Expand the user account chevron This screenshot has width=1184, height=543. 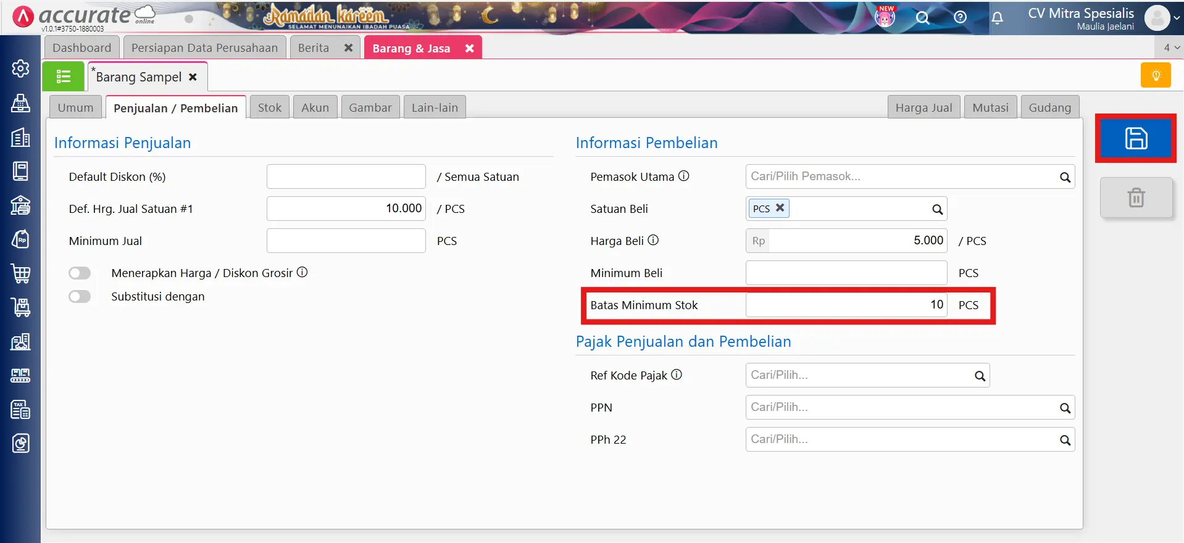click(x=1177, y=18)
